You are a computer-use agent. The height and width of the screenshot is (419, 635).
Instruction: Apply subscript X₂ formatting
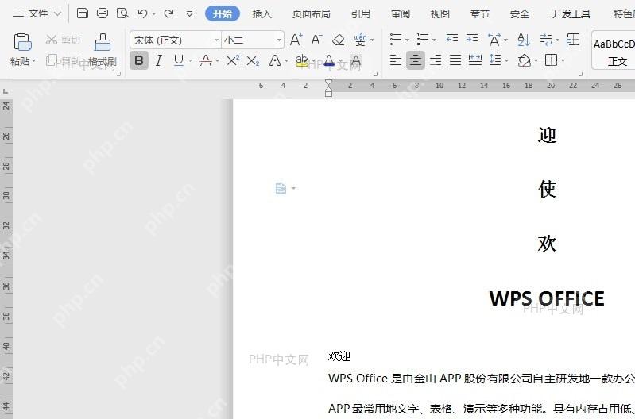pos(253,61)
